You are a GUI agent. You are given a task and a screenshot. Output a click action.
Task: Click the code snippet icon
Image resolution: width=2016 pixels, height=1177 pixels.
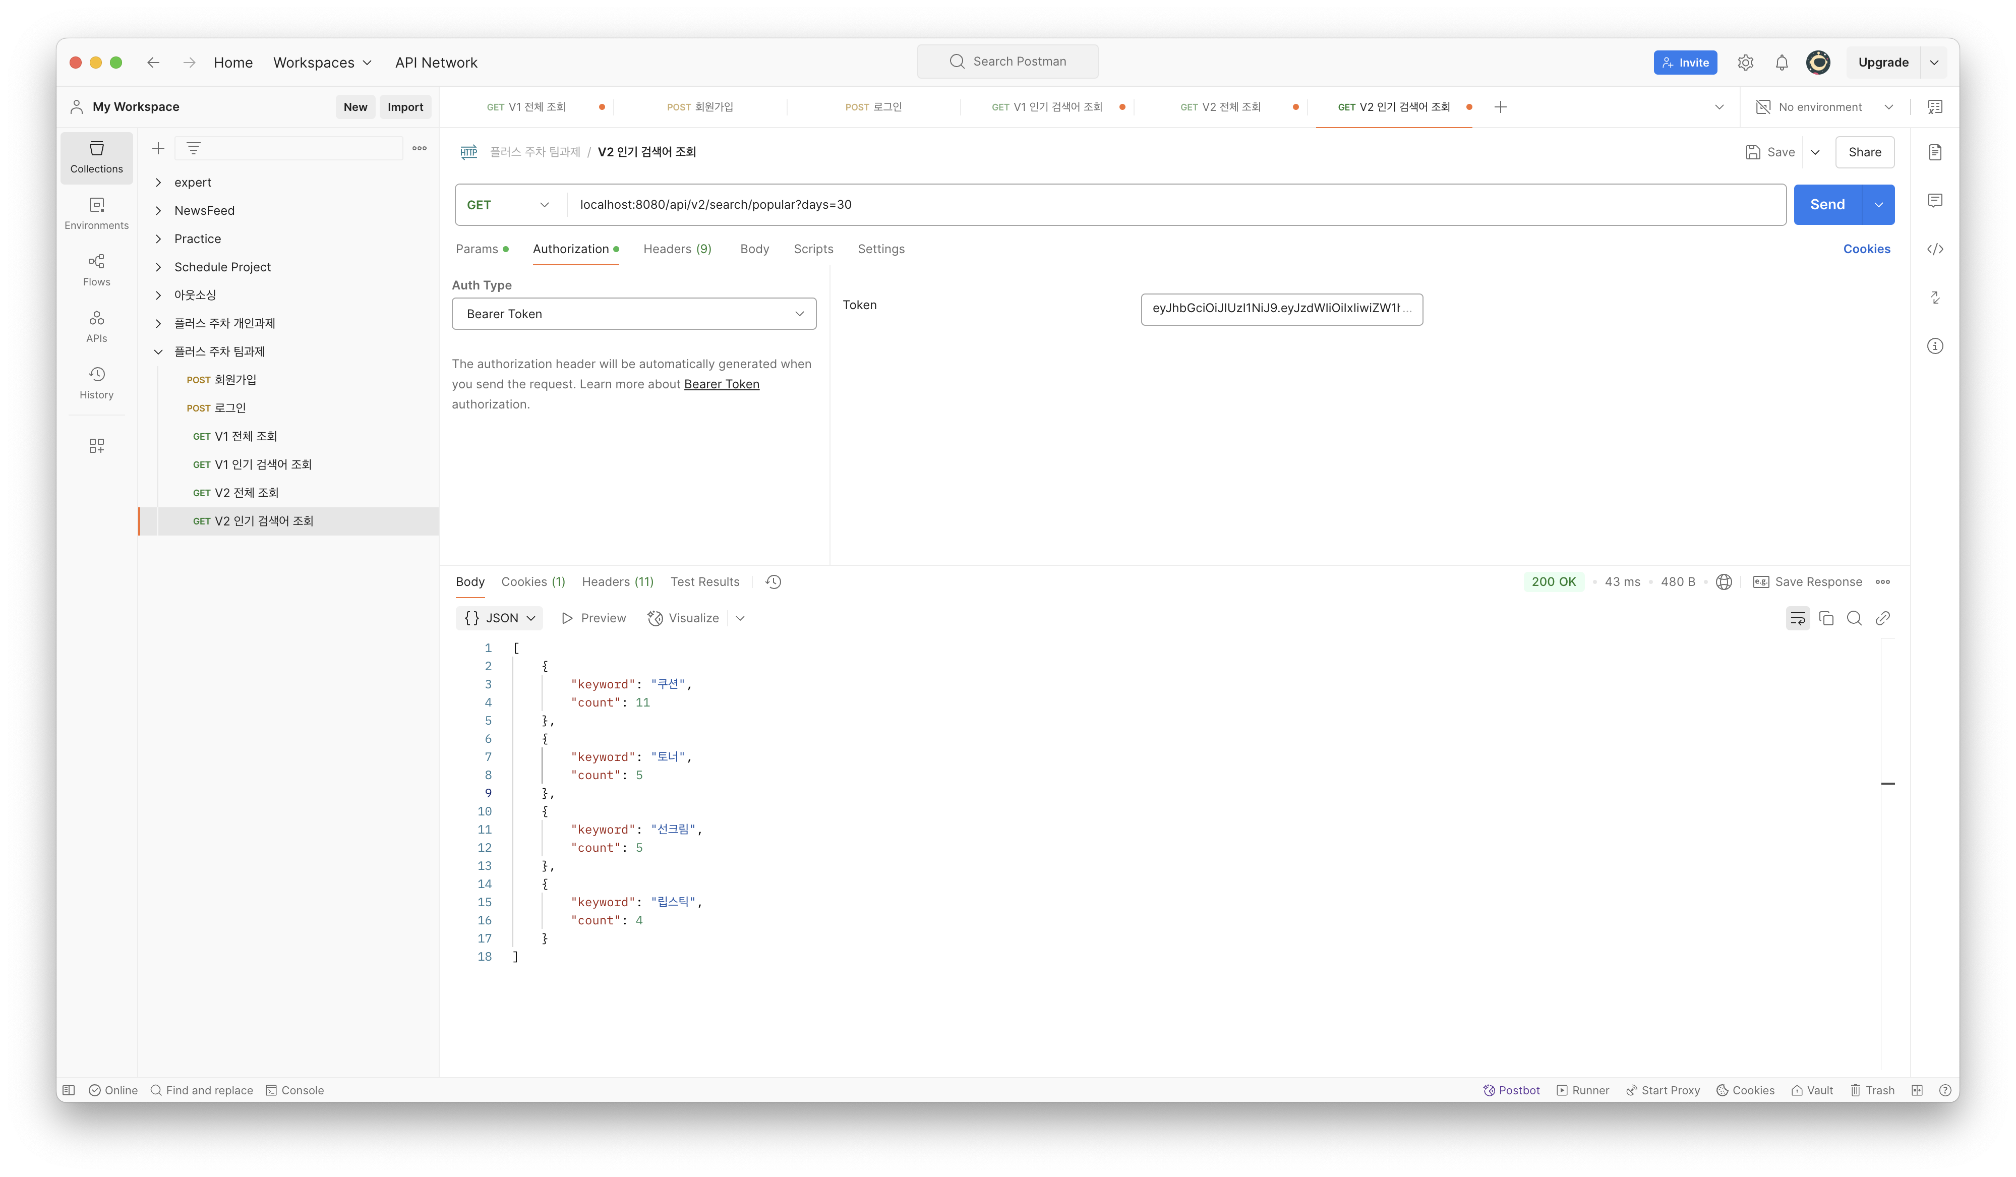tap(1934, 249)
